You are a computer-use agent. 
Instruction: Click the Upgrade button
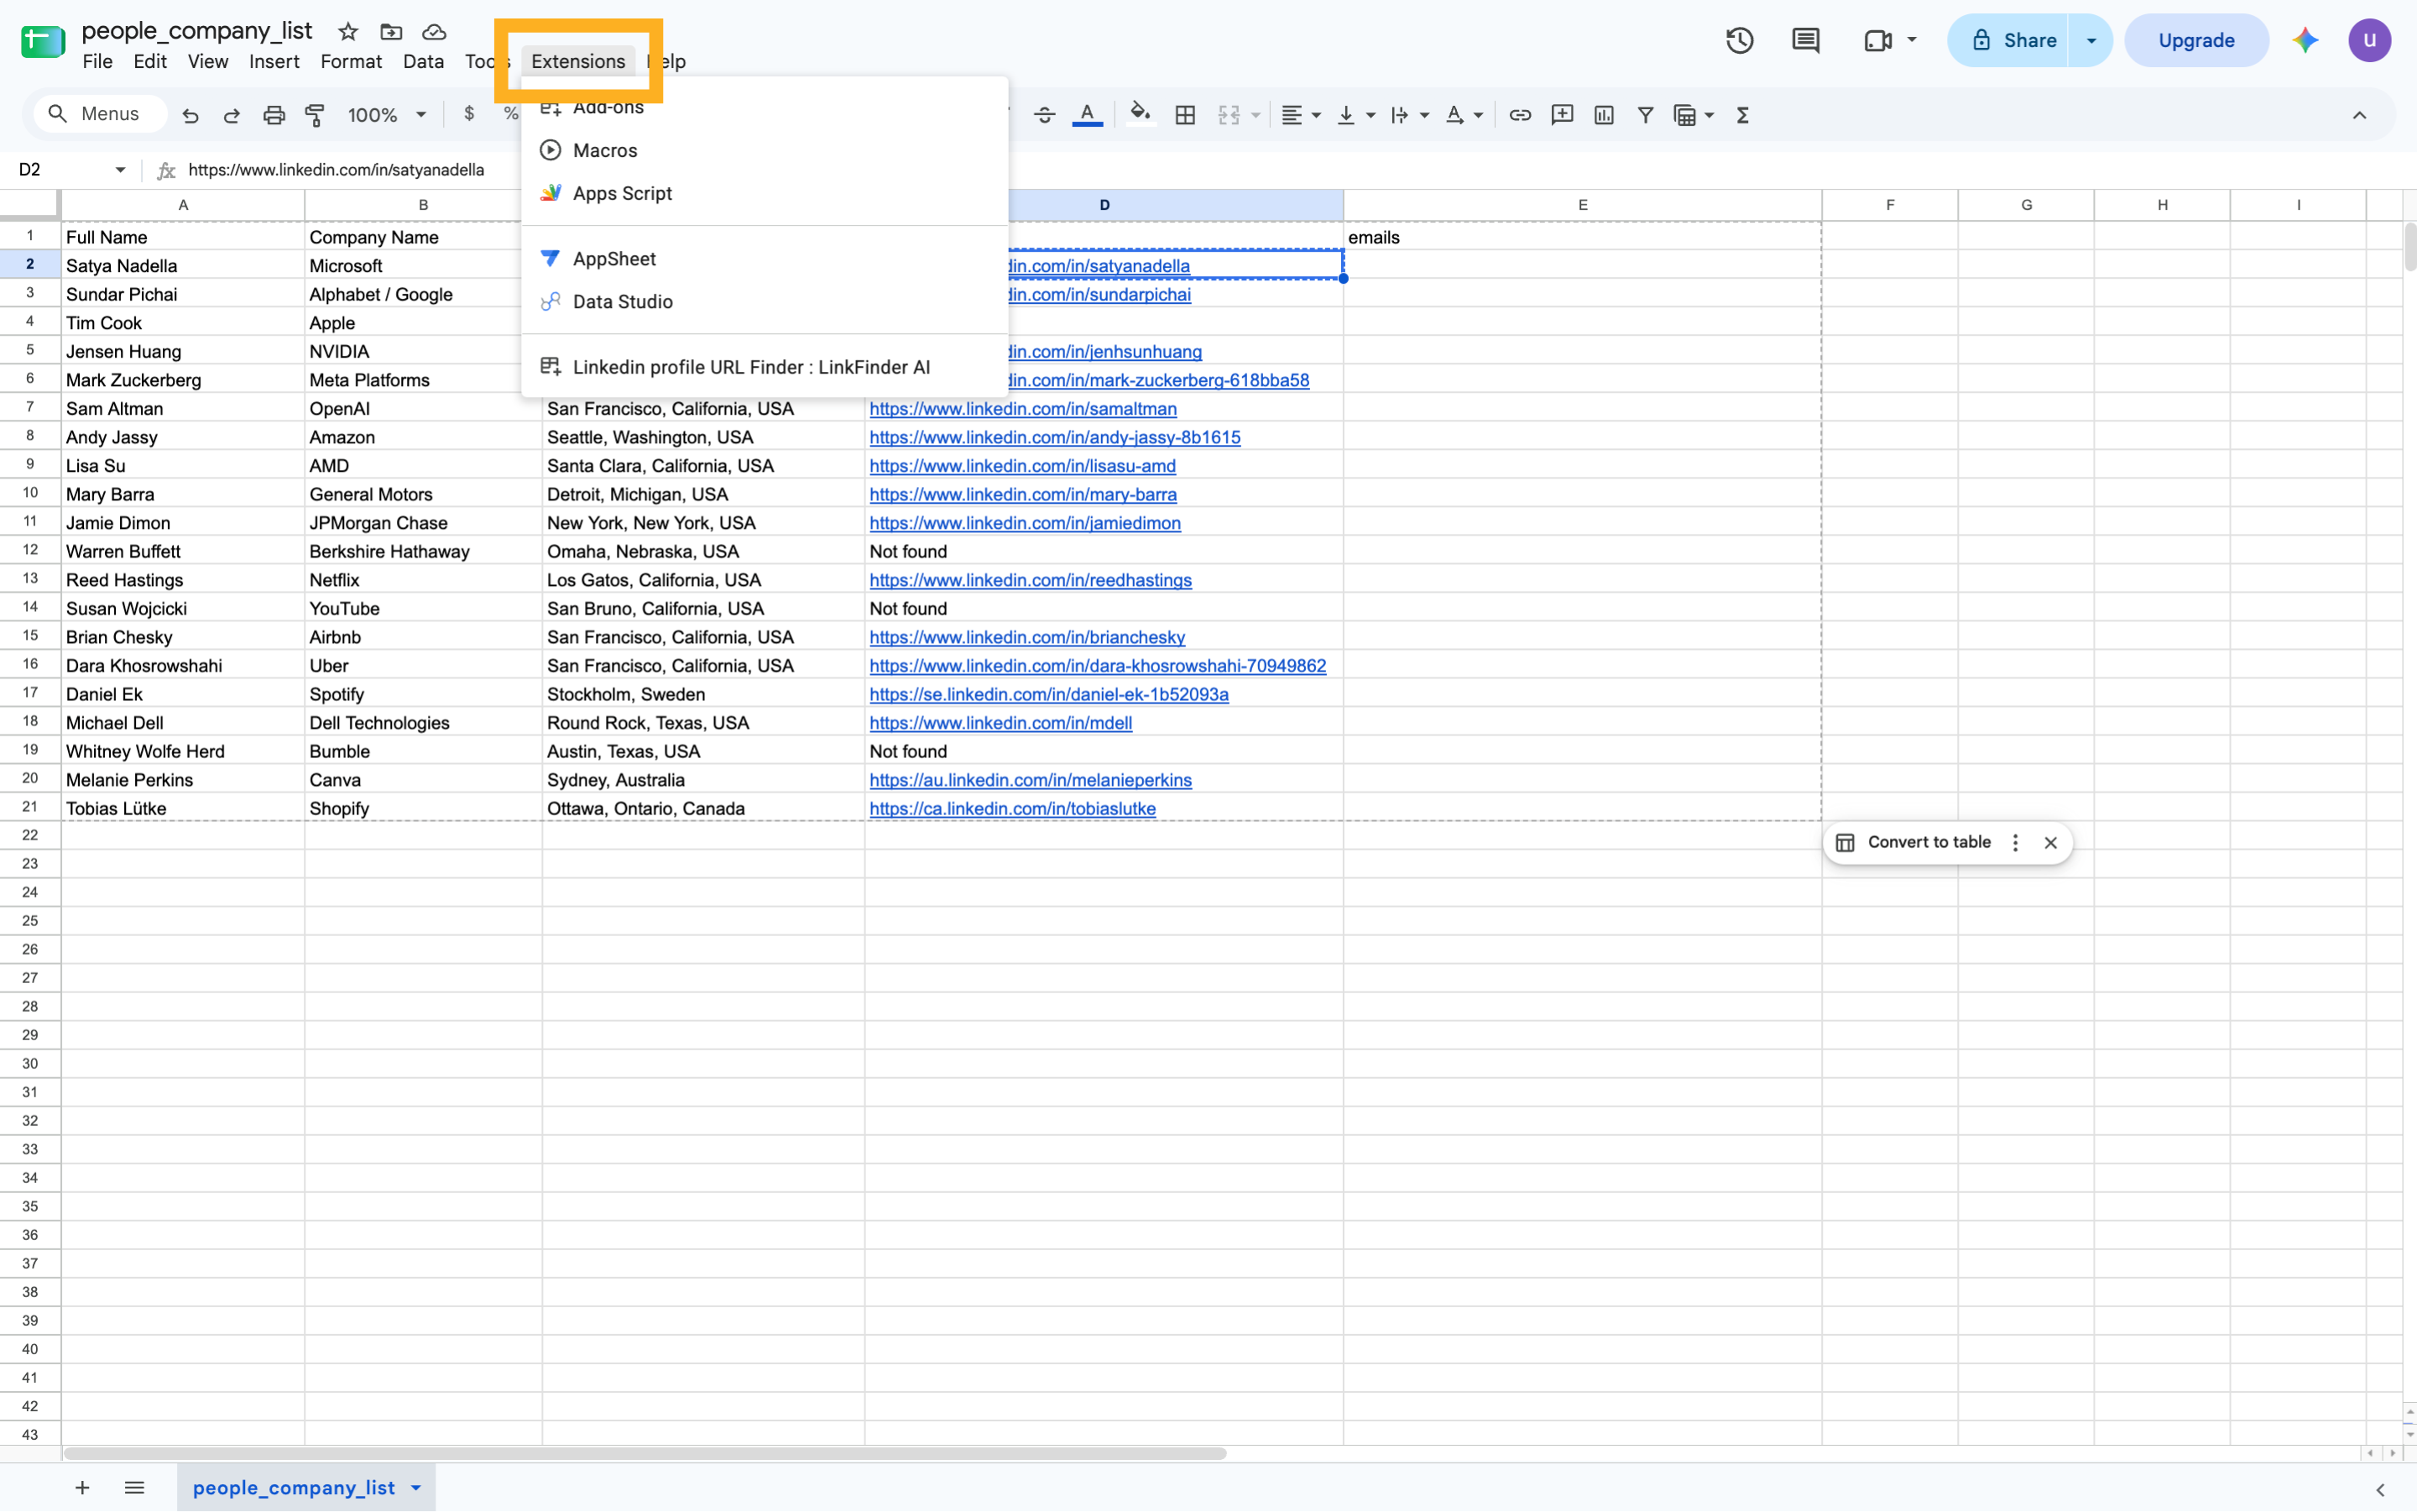click(2196, 40)
